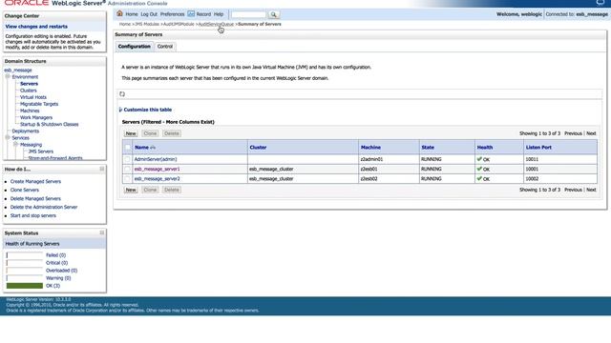Open Help
Viewport: 611px width, 343px height.
point(219,14)
